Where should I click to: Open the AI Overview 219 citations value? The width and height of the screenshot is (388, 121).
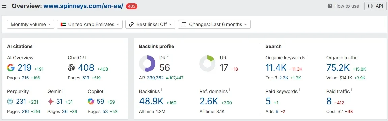coord(25,68)
